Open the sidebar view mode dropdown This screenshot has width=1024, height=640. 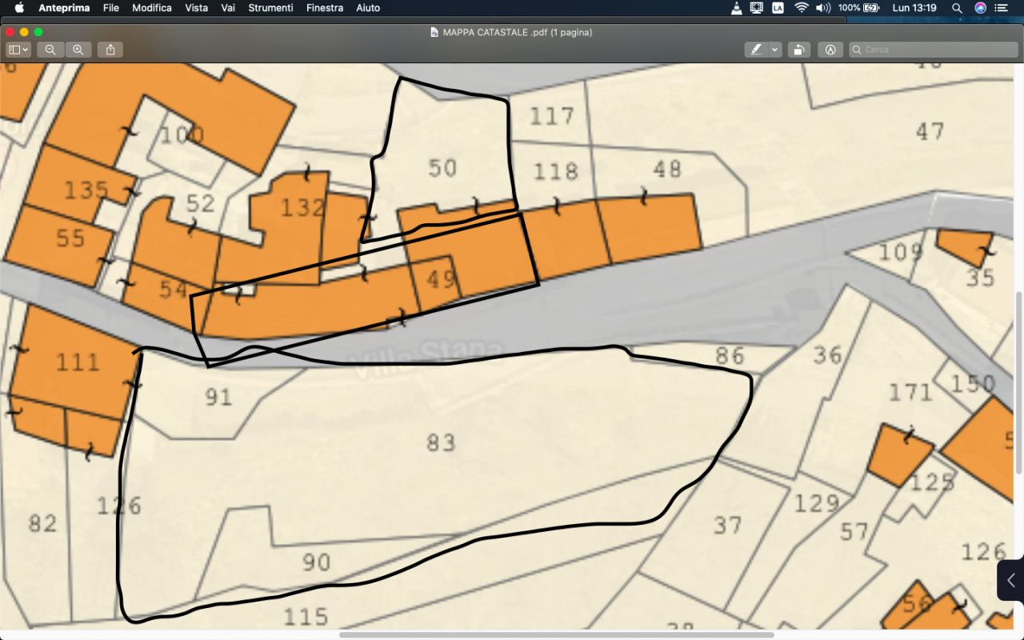click(18, 50)
